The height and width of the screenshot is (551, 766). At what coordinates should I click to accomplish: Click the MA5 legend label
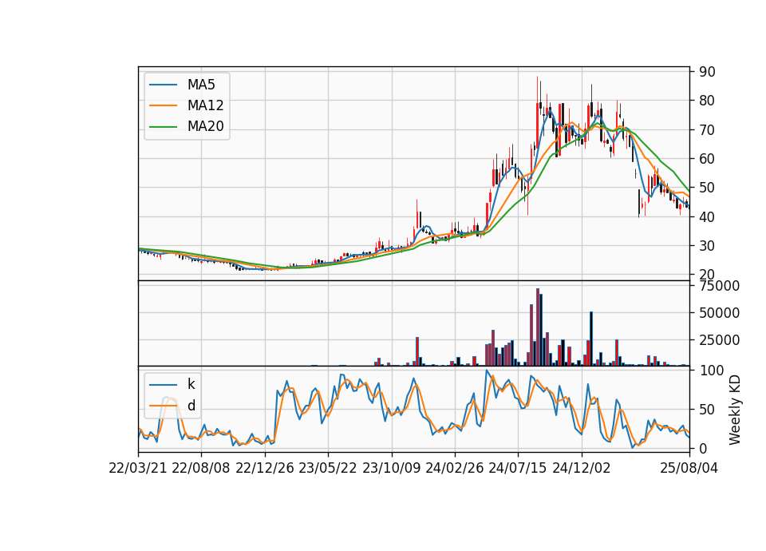point(201,85)
